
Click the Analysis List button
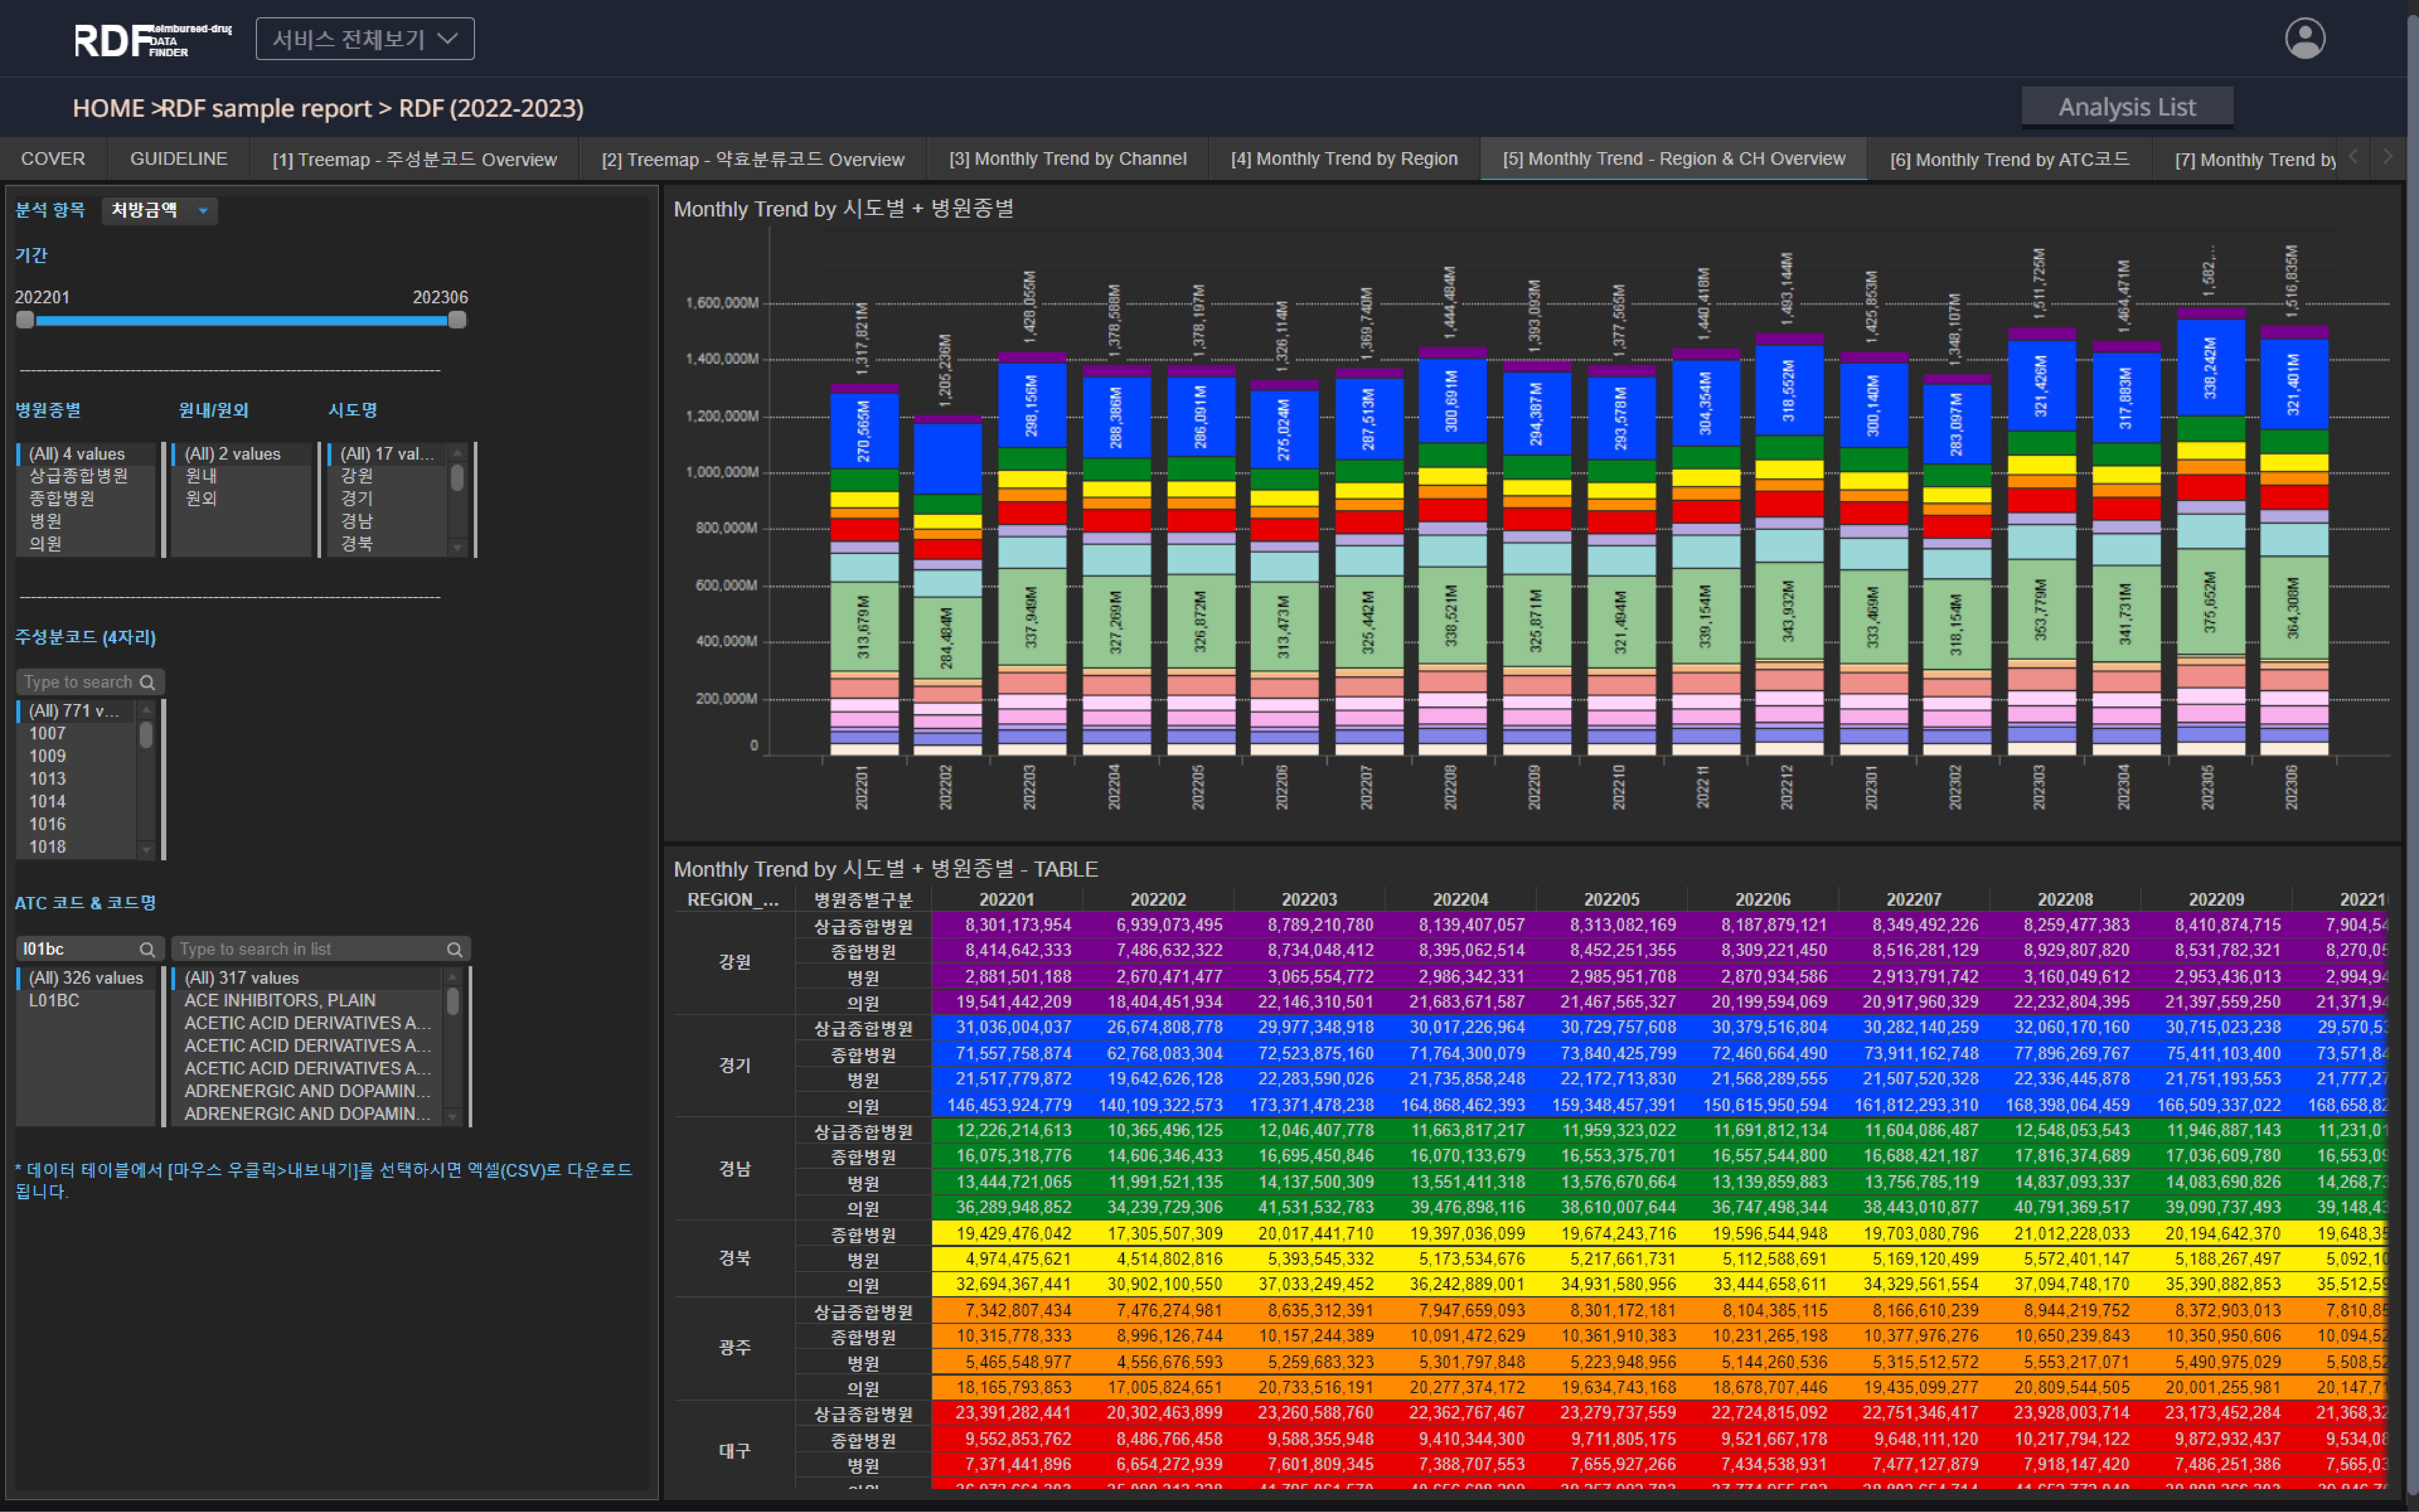pos(2126,107)
